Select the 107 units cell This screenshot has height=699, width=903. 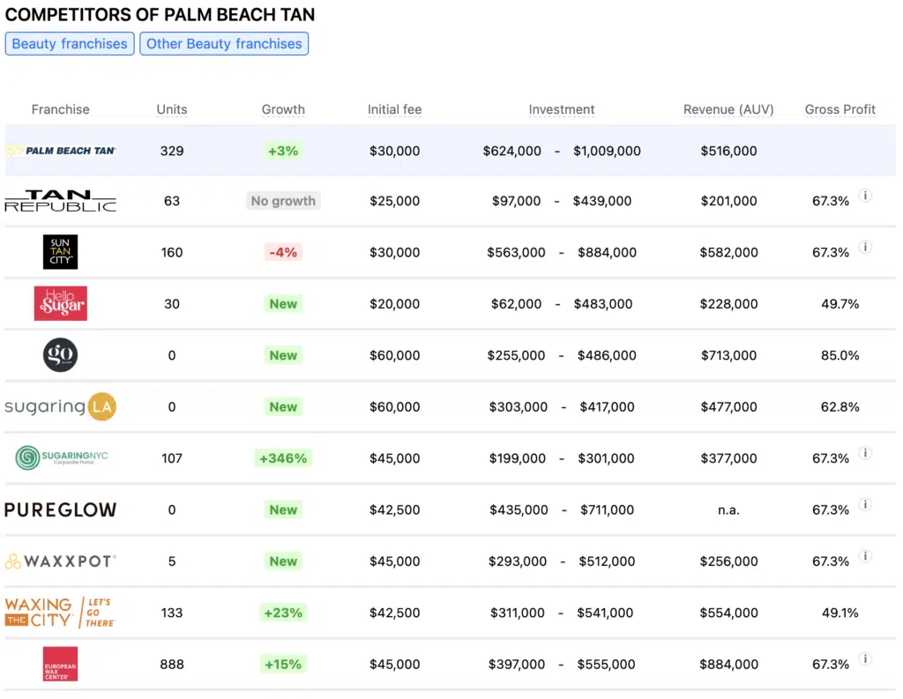172,458
